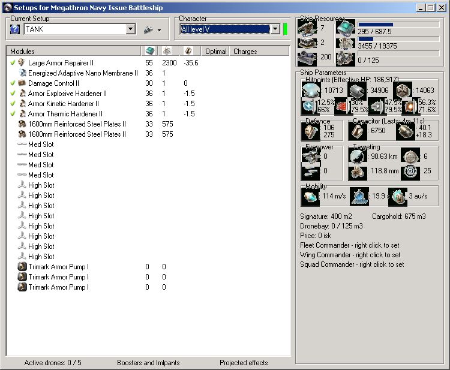Open the Character dropdown arrow
This screenshot has width=450, height=370.
pos(275,29)
